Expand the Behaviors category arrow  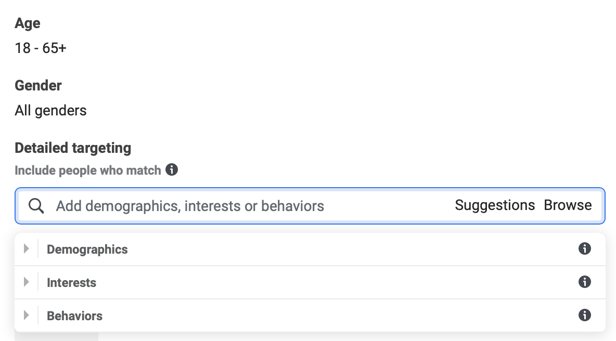click(x=27, y=316)
